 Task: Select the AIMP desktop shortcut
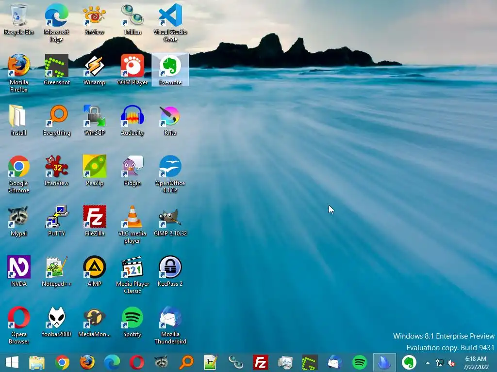[x=95, y=271]
